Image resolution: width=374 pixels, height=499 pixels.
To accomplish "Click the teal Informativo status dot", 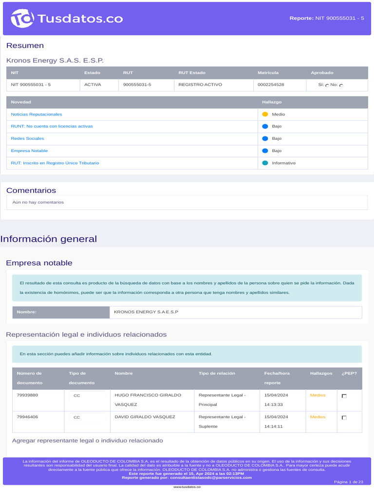I will pyautogui.click(x=265, y=163).
